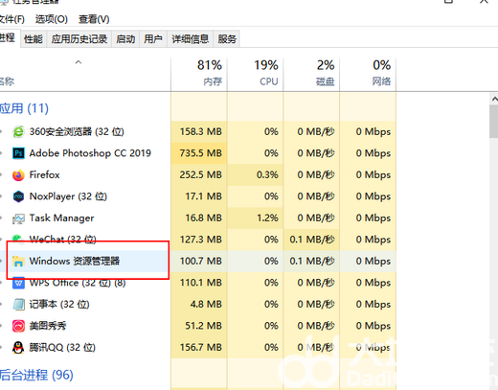Expand the Adobe Photoshop CC 2019 row
This screenshot has height=390, width=498.
[x=2, y=153]
